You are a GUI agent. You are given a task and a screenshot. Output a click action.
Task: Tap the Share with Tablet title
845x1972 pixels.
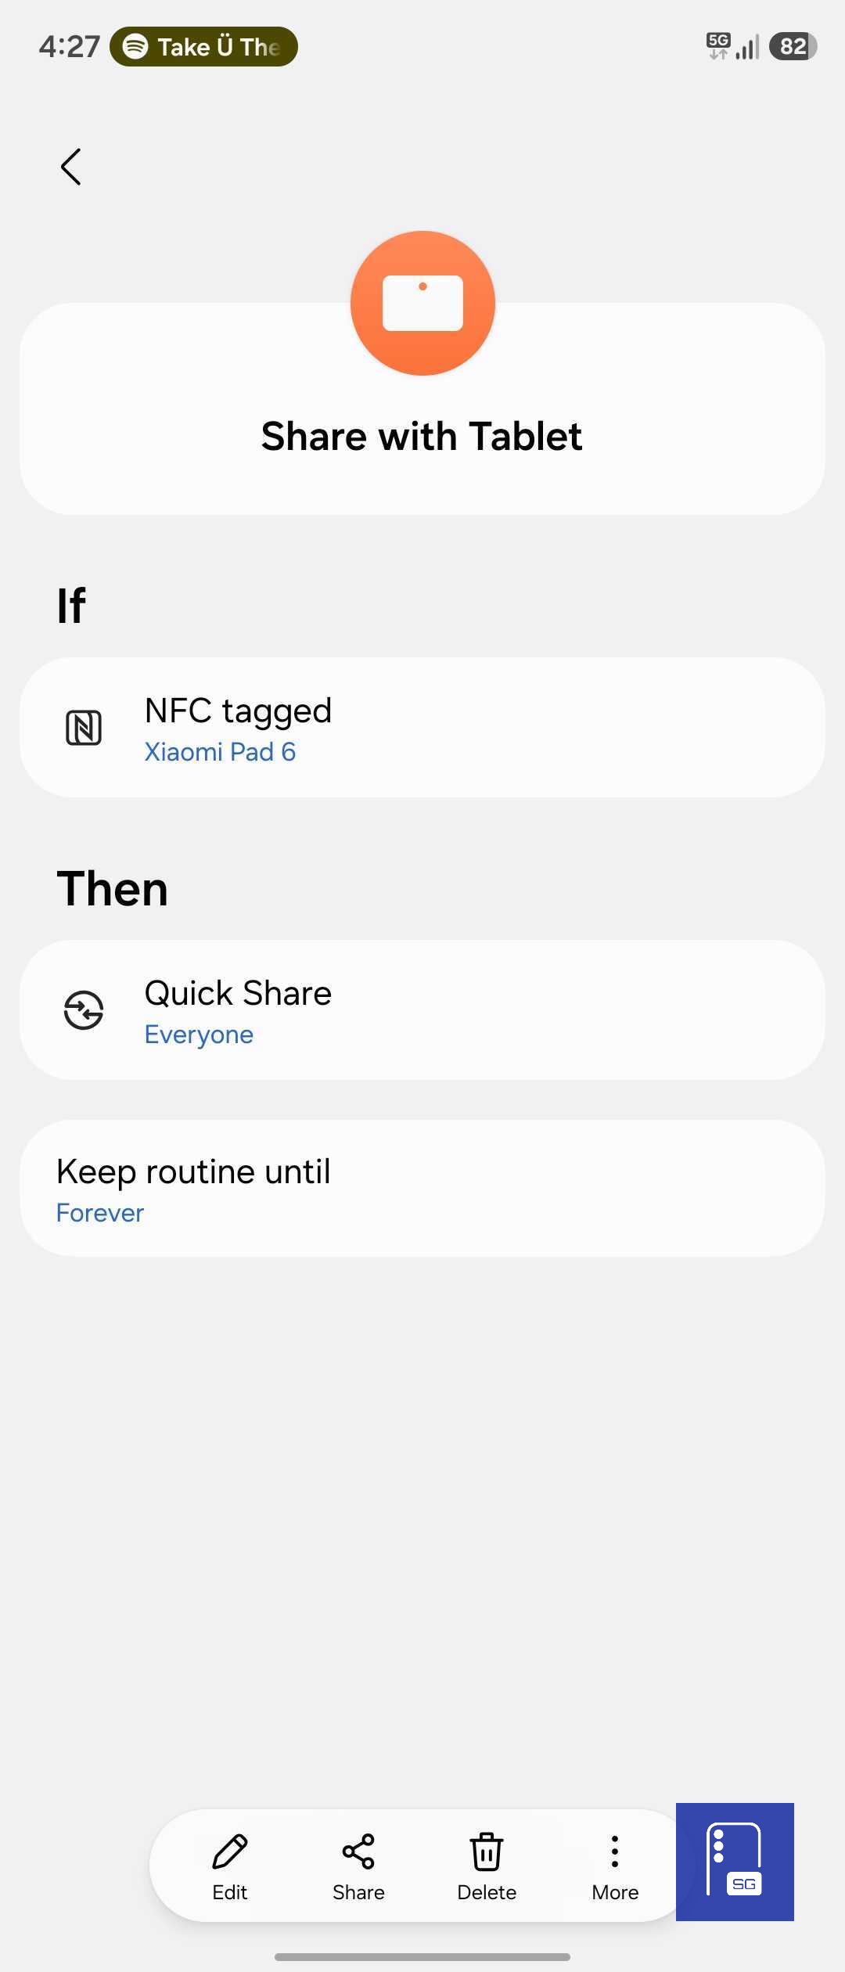[422, 436]
